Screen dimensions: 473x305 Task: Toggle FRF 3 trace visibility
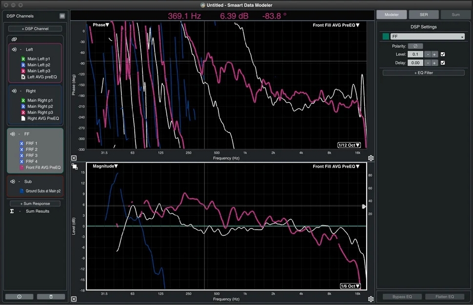click(x=21, y=155)
